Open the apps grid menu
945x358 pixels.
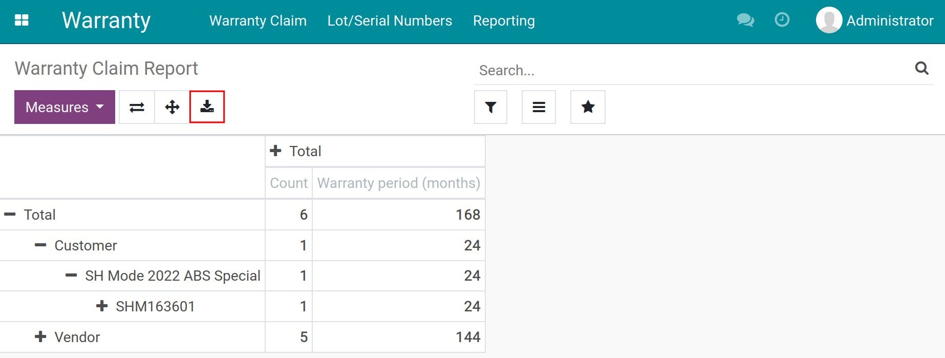(22, 20)
